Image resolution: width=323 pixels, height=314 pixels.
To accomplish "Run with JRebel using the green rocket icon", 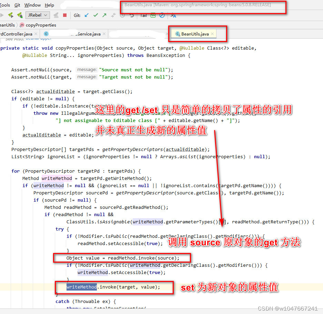I will tap(10, 15).
